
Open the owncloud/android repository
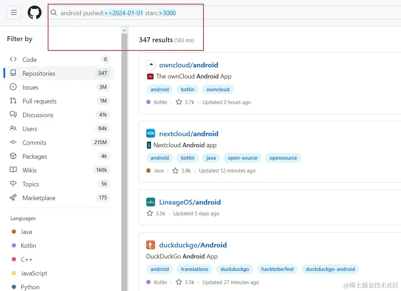point(189,65)
